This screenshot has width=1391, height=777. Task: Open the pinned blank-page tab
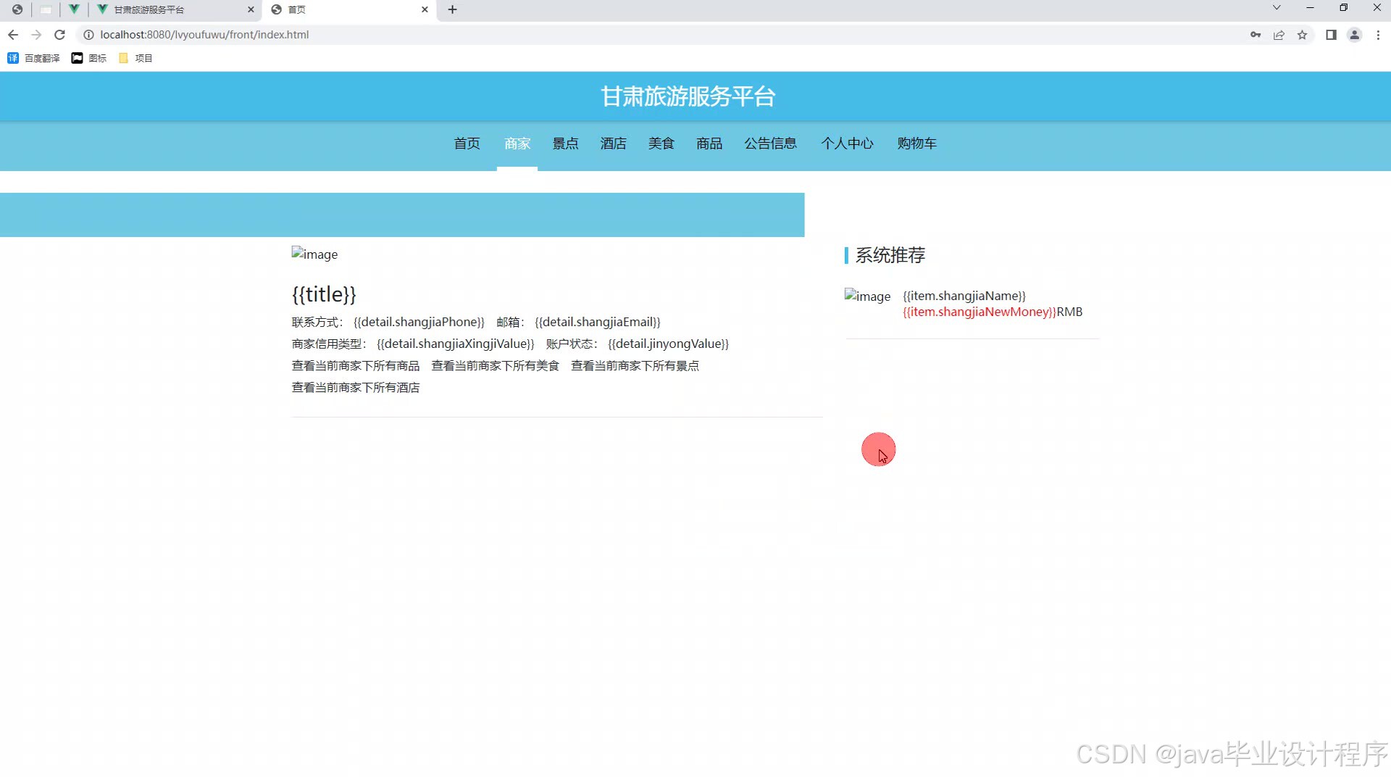46,9
